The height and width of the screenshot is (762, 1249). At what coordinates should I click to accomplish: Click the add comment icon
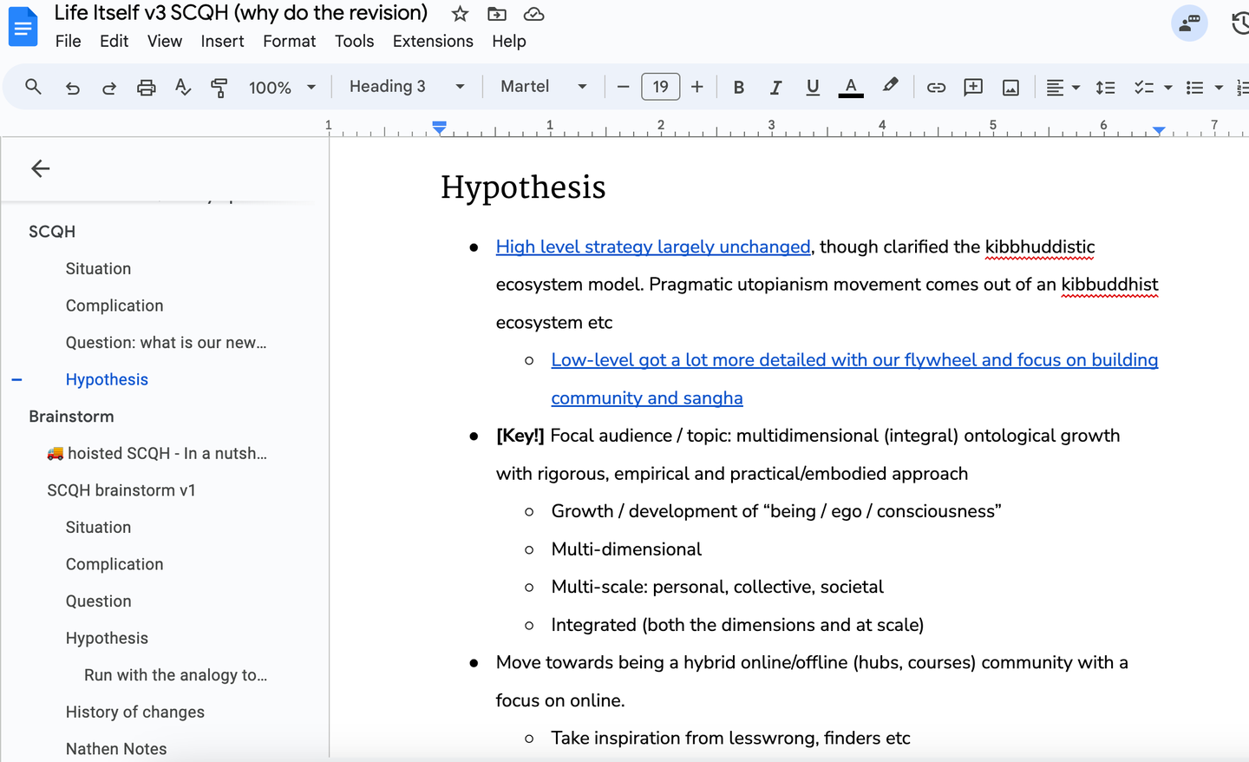[x=973, y=87]
